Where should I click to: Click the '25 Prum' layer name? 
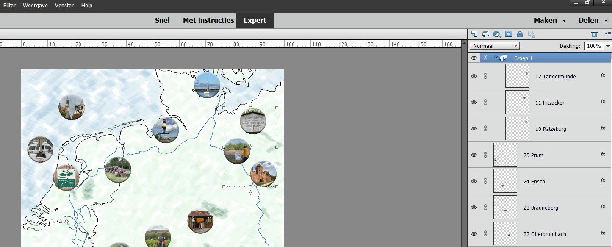coord(533,155)
